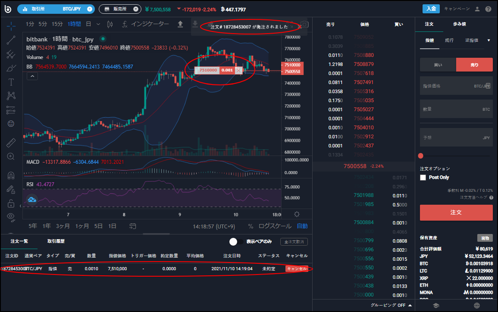Screen dimensions: 498x312
Task: Open the emoji icons tool
Action: (x=11, y=124)
